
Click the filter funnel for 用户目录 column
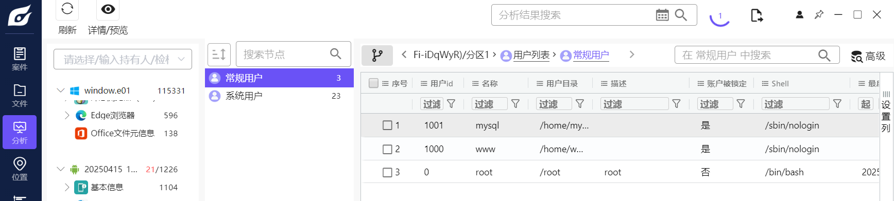580,104
